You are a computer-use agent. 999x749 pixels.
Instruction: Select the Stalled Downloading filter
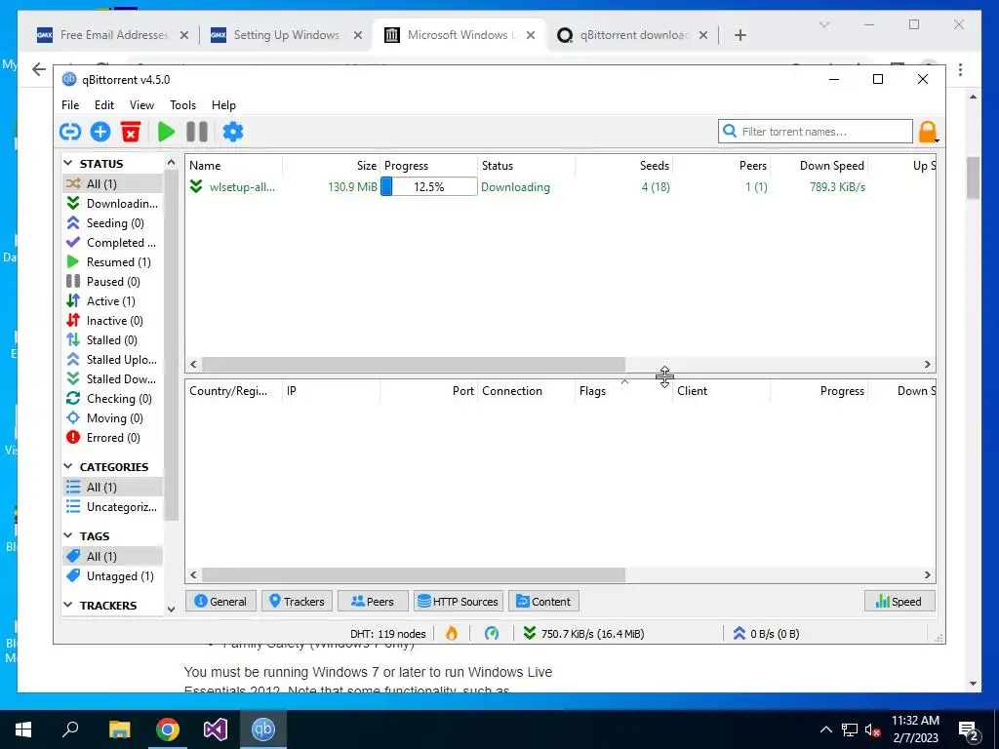pos(113,379)
